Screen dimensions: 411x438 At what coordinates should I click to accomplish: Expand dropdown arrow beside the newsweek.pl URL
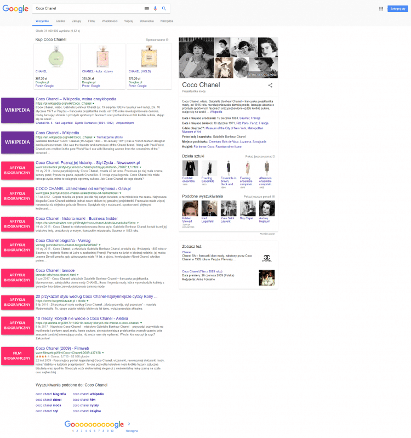coord(140,167)
